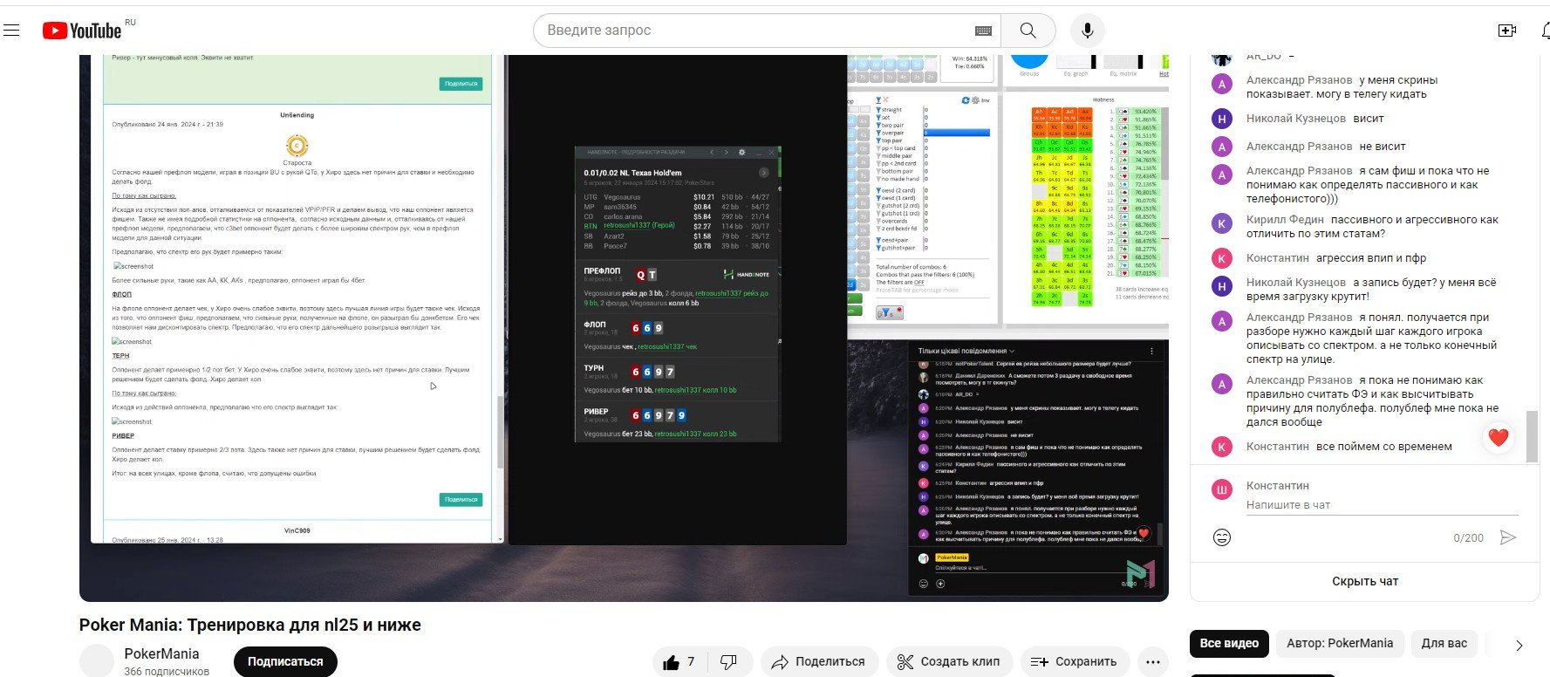The height and width of the screenshot is (677, 1550).
Task: Focus the 'Напишите в чат' field
Action: click(x=1382, y=505)
